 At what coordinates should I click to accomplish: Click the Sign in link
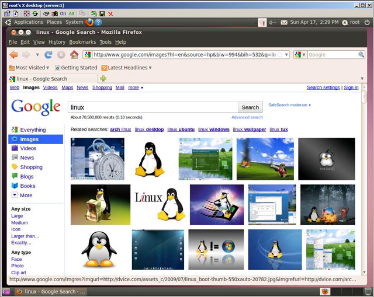[x=351, y=88]
